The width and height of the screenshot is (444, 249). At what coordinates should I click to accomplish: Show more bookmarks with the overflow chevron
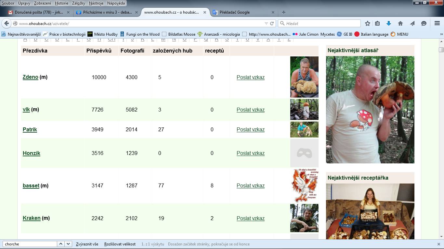(441, 34)
